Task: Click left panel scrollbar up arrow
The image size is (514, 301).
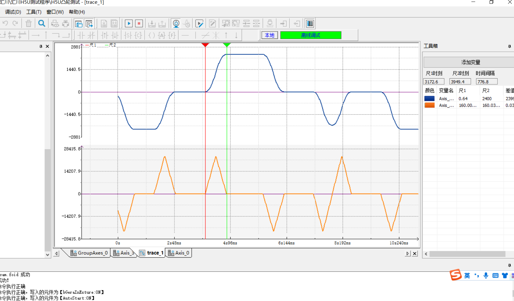Action: [48, 56]
